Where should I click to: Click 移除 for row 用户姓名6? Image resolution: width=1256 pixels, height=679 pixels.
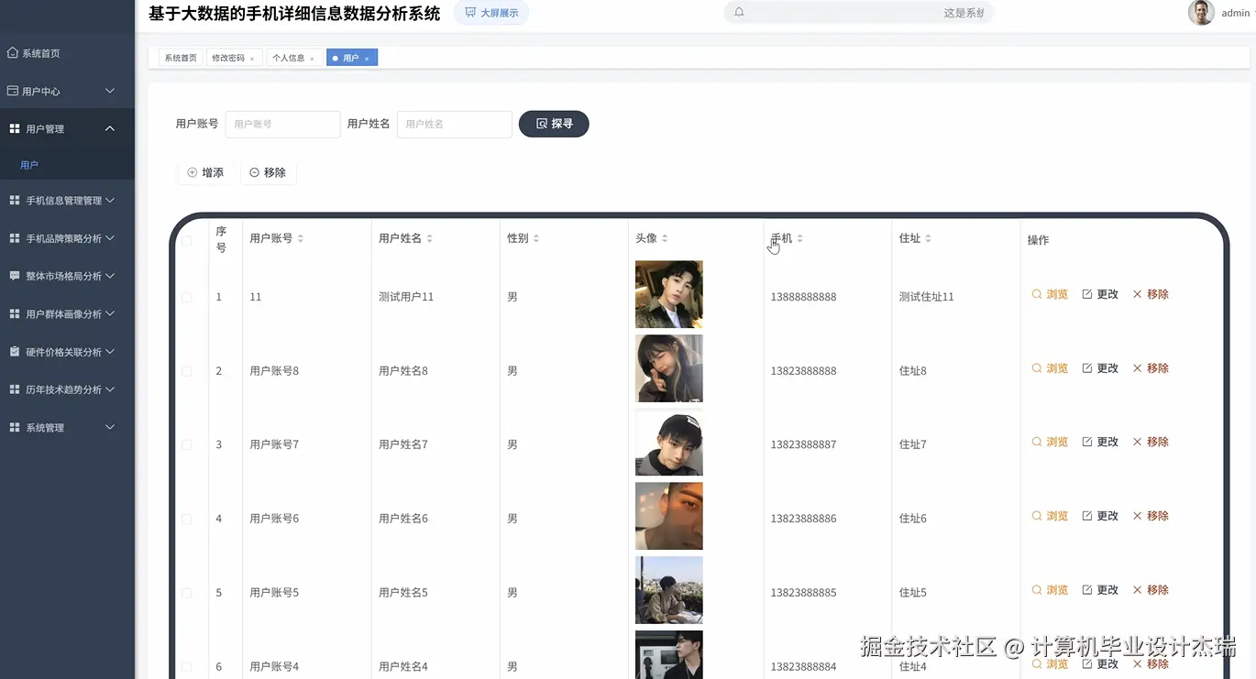click(x=1151, y=516)
